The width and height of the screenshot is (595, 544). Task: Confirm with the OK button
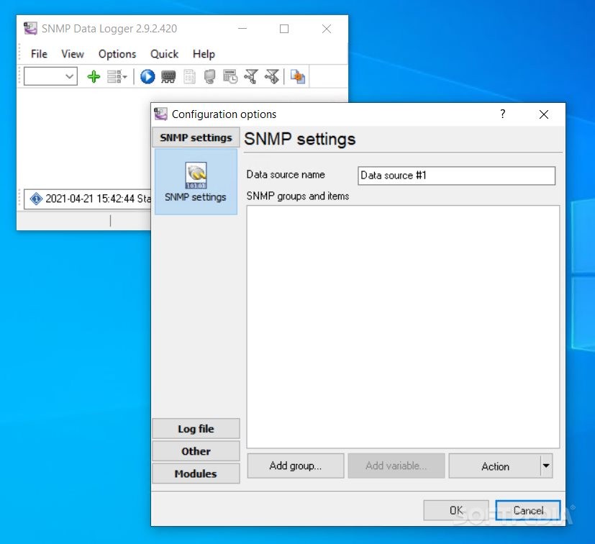pyautogui.click(x=456, y=510)
